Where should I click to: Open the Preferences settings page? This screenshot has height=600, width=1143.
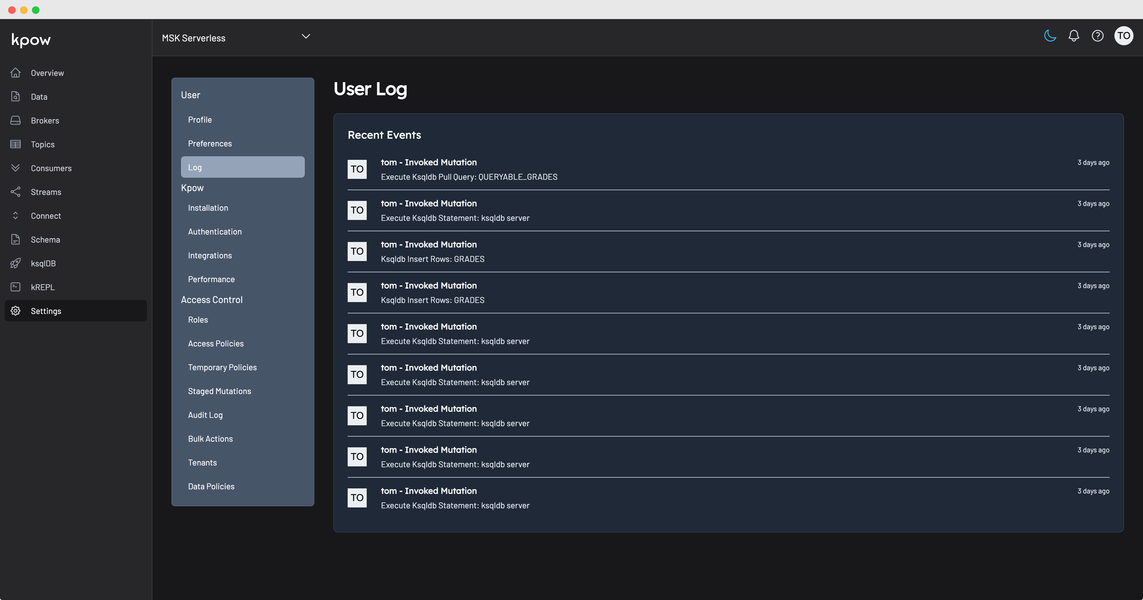[x=210, y=143]
